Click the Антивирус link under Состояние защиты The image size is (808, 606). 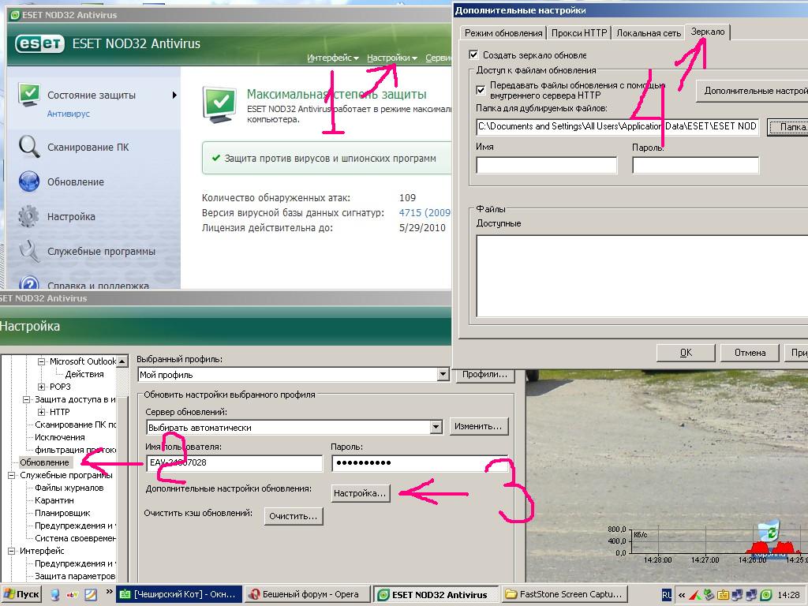tap(69, 114)
